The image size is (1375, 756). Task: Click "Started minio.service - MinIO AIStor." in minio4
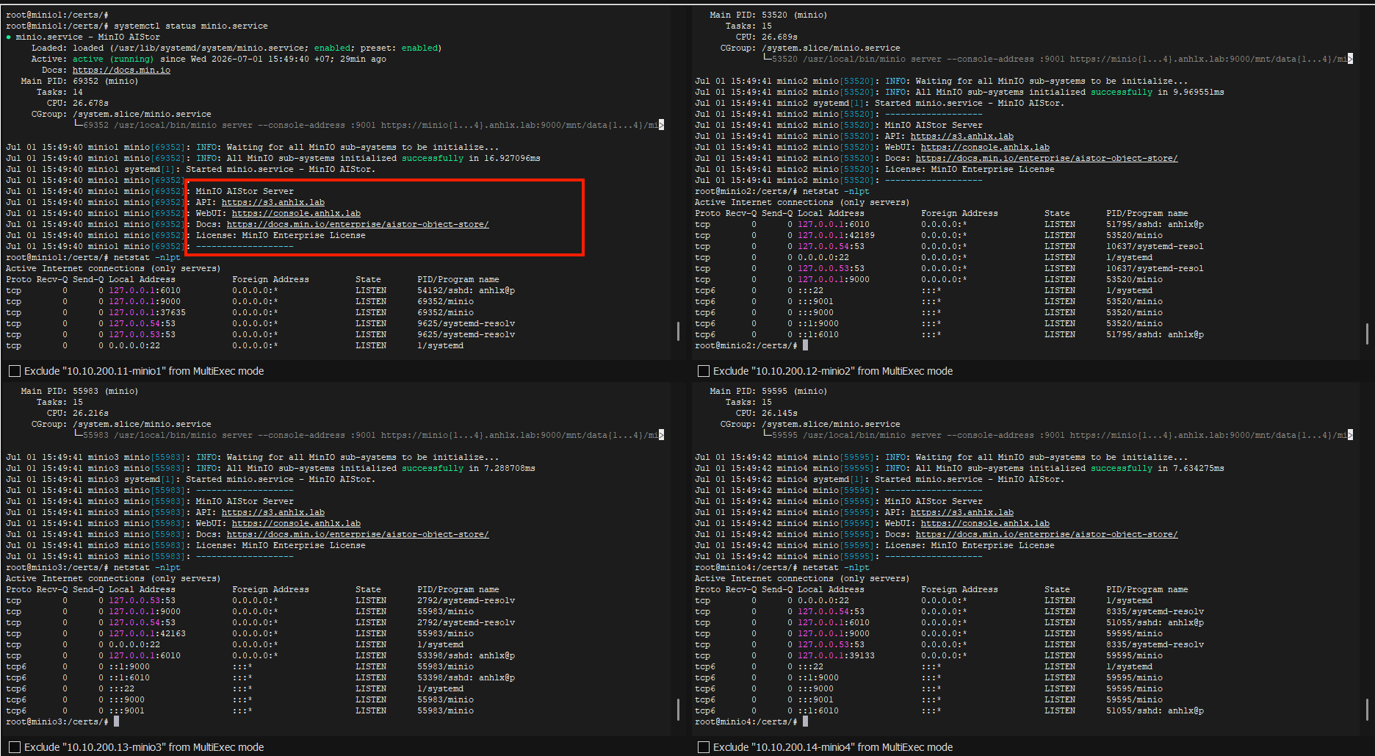tap(969, 480)
